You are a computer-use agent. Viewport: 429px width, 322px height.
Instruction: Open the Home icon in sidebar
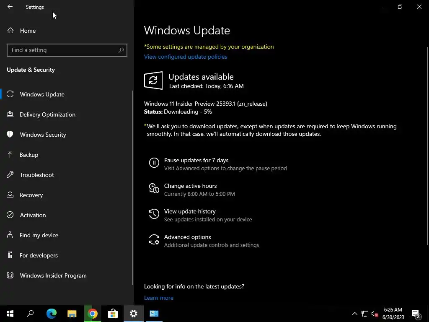(x=10, y=31)
